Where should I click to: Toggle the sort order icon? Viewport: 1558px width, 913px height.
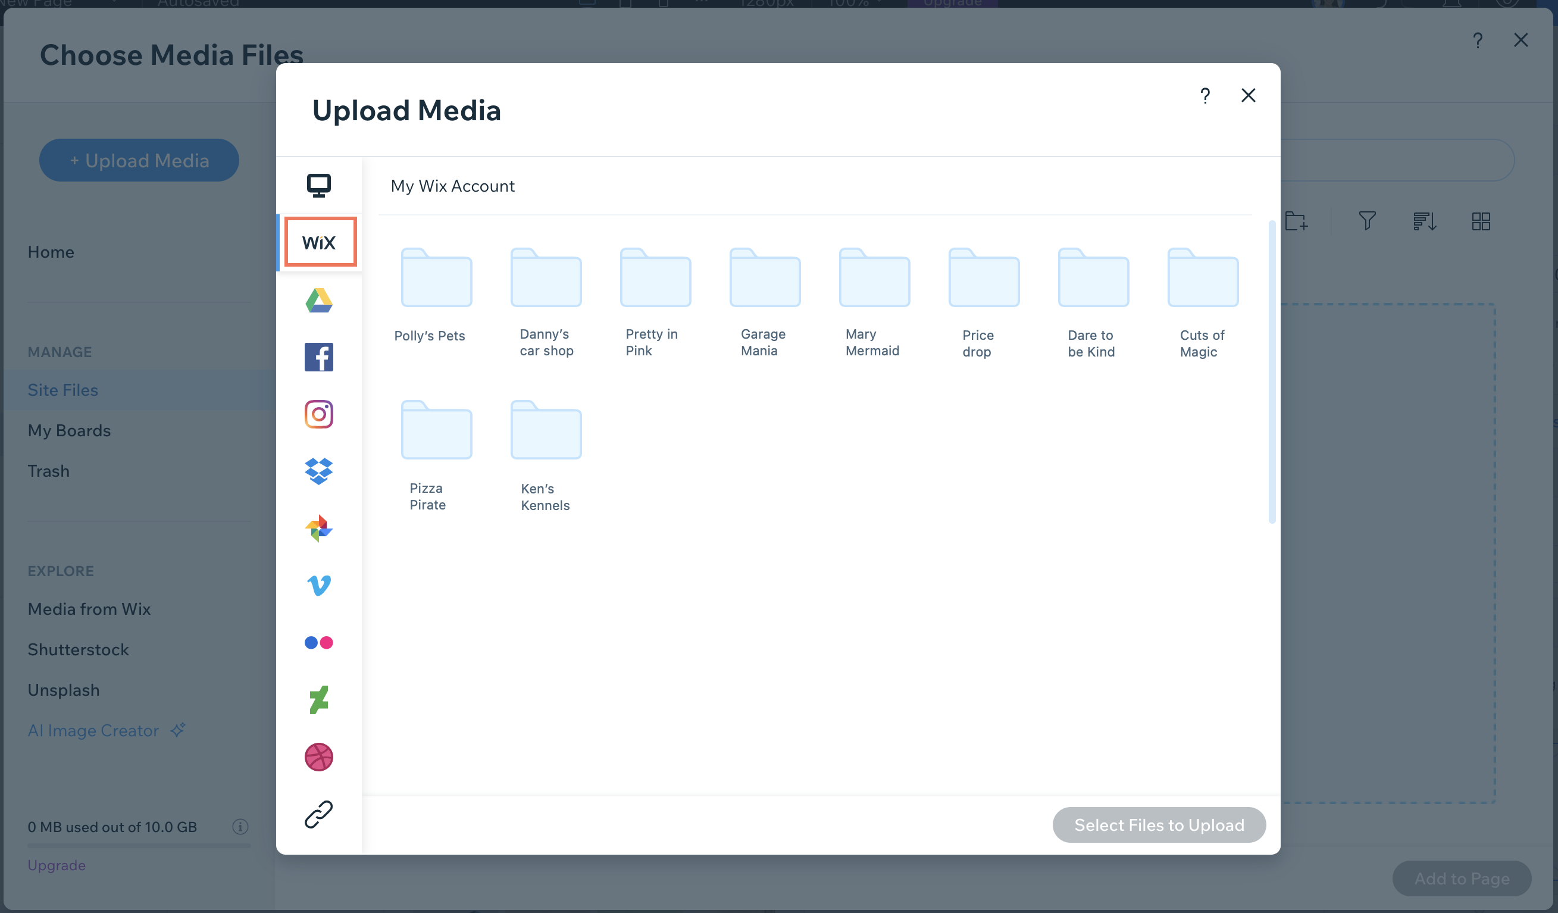coord(1425,221)
